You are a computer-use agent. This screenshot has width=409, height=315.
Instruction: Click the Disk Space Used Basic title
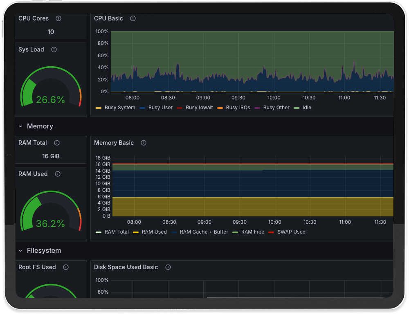(x=126, y=267)
